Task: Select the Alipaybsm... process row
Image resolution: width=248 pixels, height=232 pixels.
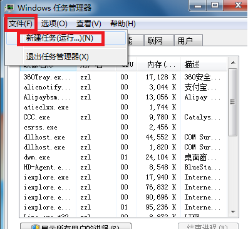Action: (x=123, y=97)
